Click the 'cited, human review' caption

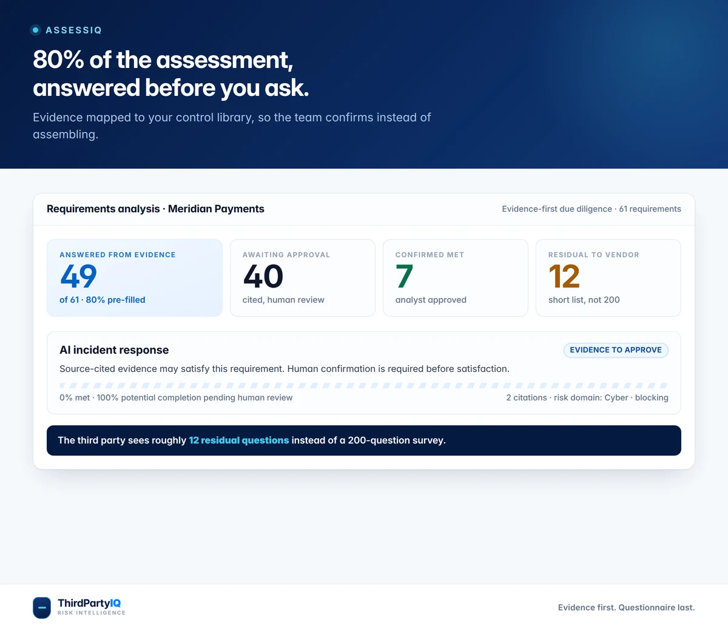pyautogui.click(x=283, y=300)
